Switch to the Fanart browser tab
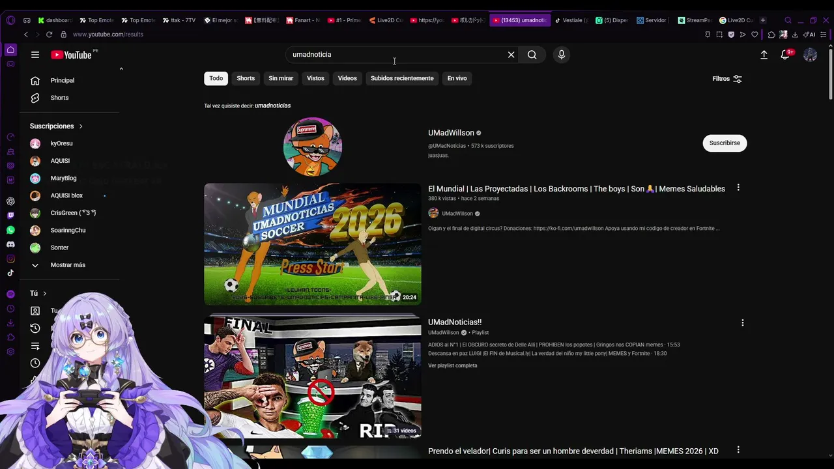 click(x=304, y=20)
